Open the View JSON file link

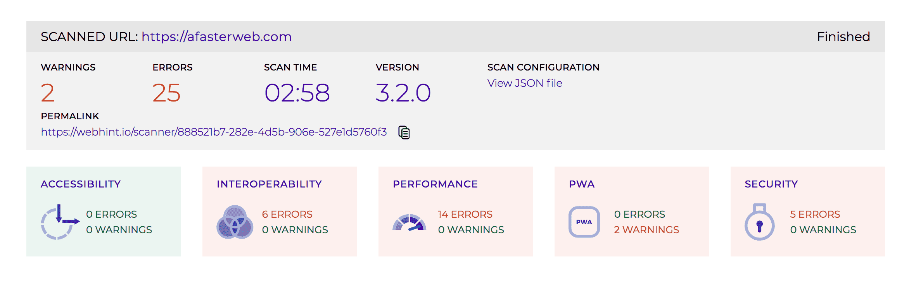(525, 83)
